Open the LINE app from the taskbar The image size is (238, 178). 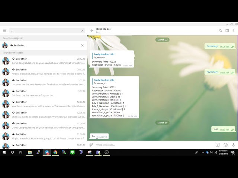[x=73, y=152]
